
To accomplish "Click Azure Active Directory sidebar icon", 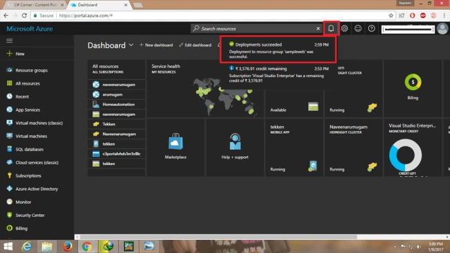I will click(10, 189).
